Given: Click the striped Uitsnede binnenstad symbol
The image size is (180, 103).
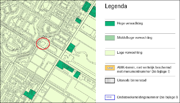Looking at the screenshot, I should [x=110, y=81].
